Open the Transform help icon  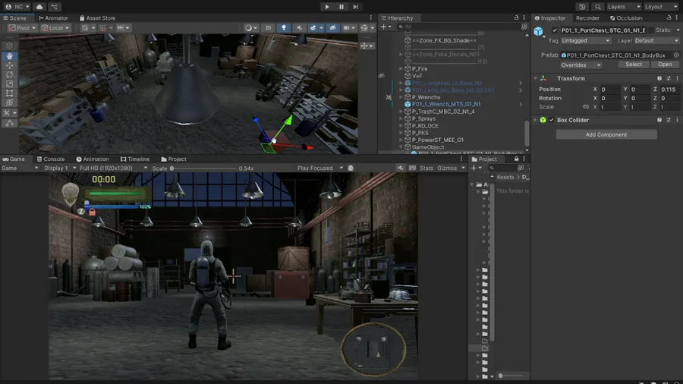(659, 78)
